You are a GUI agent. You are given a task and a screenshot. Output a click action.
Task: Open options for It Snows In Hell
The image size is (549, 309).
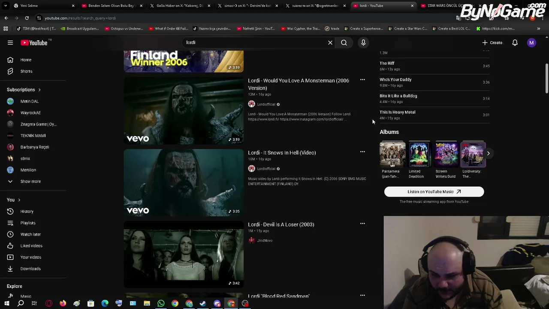coord(362,152)
